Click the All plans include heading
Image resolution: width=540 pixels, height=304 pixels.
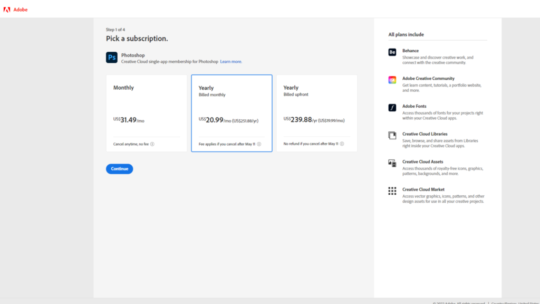pyautogui.click(x=406, y=34)
